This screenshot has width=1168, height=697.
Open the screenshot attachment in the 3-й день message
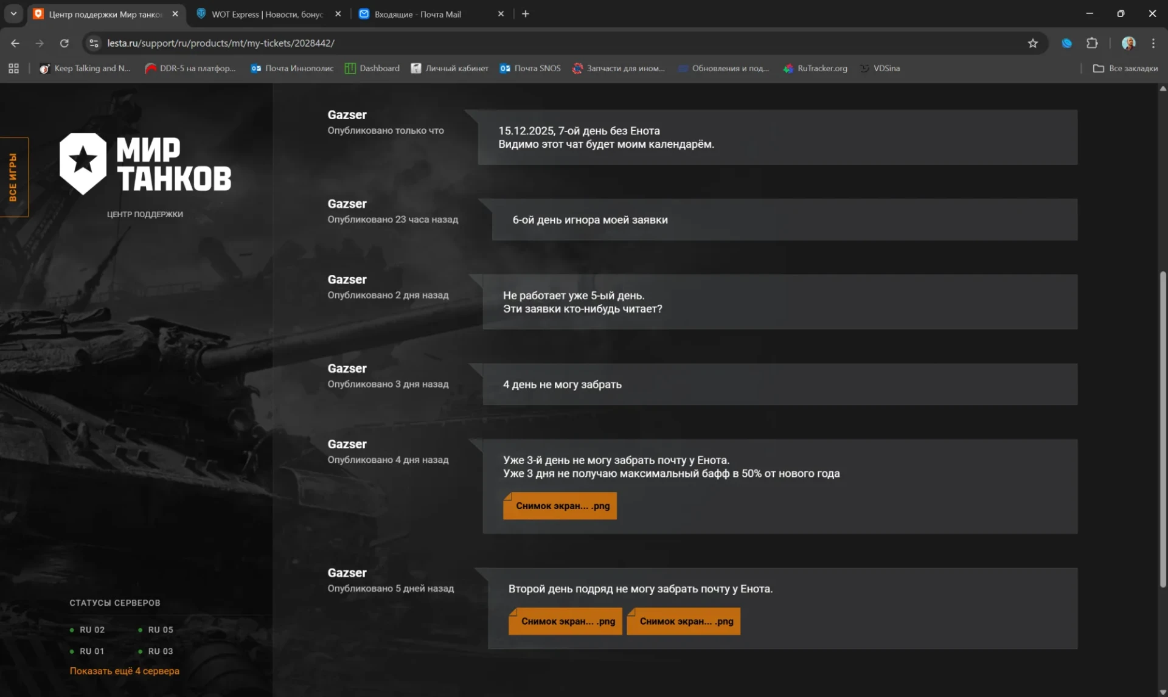[x=560, y=506]
